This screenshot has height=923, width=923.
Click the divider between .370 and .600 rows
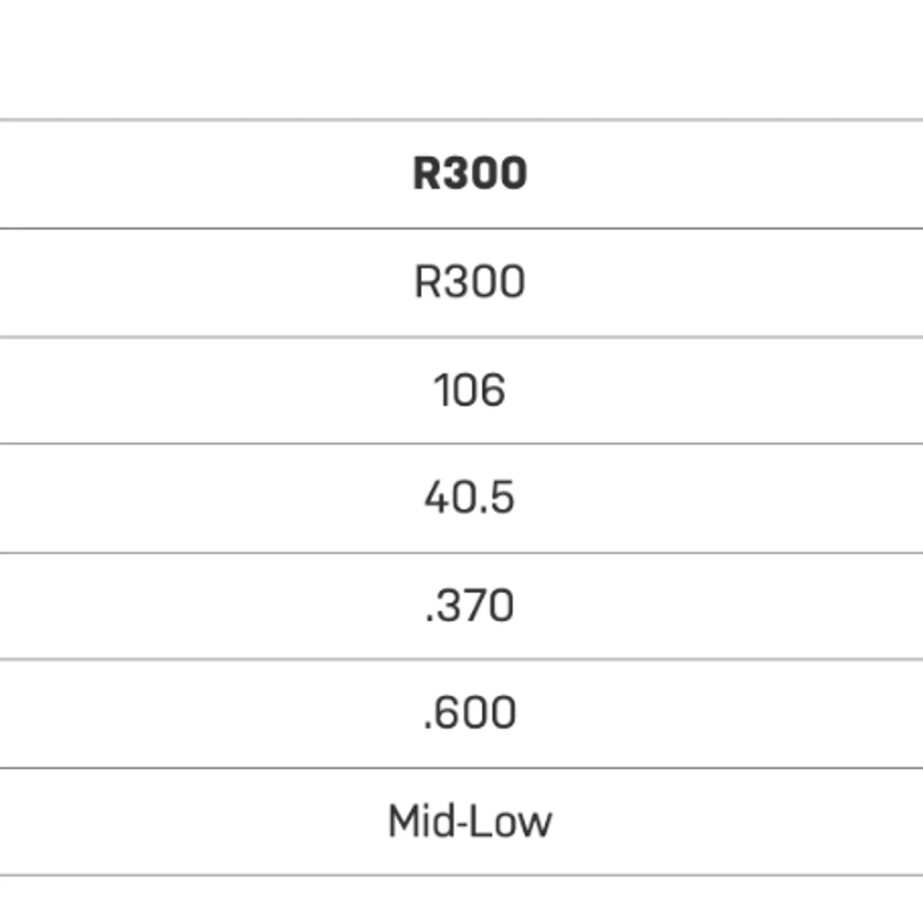coord(461,659)
